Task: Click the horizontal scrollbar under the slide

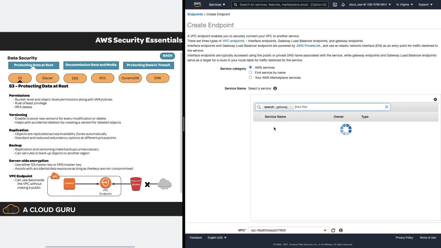Action: [x=90, y=247]
